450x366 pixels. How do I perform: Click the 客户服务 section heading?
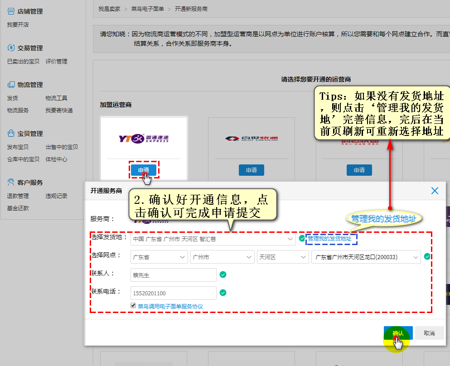tap(30, 183)
